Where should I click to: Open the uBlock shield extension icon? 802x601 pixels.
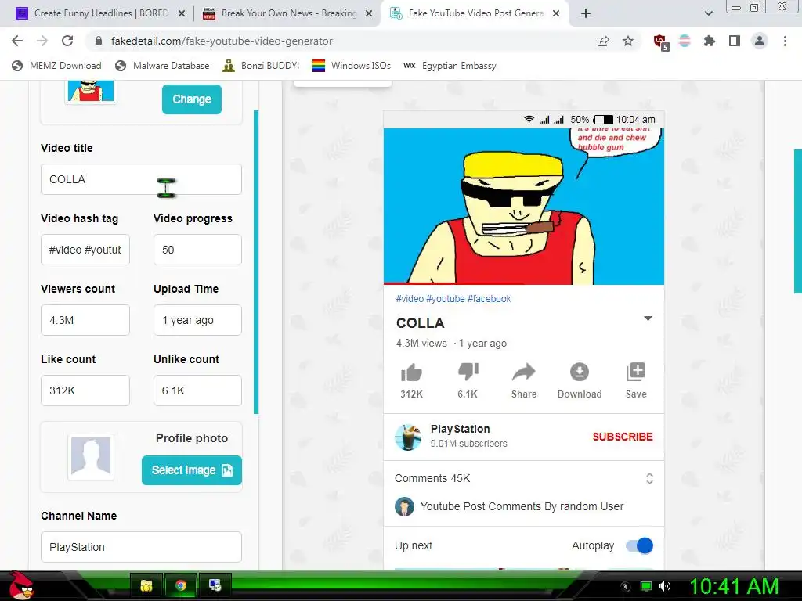(661, 41)
